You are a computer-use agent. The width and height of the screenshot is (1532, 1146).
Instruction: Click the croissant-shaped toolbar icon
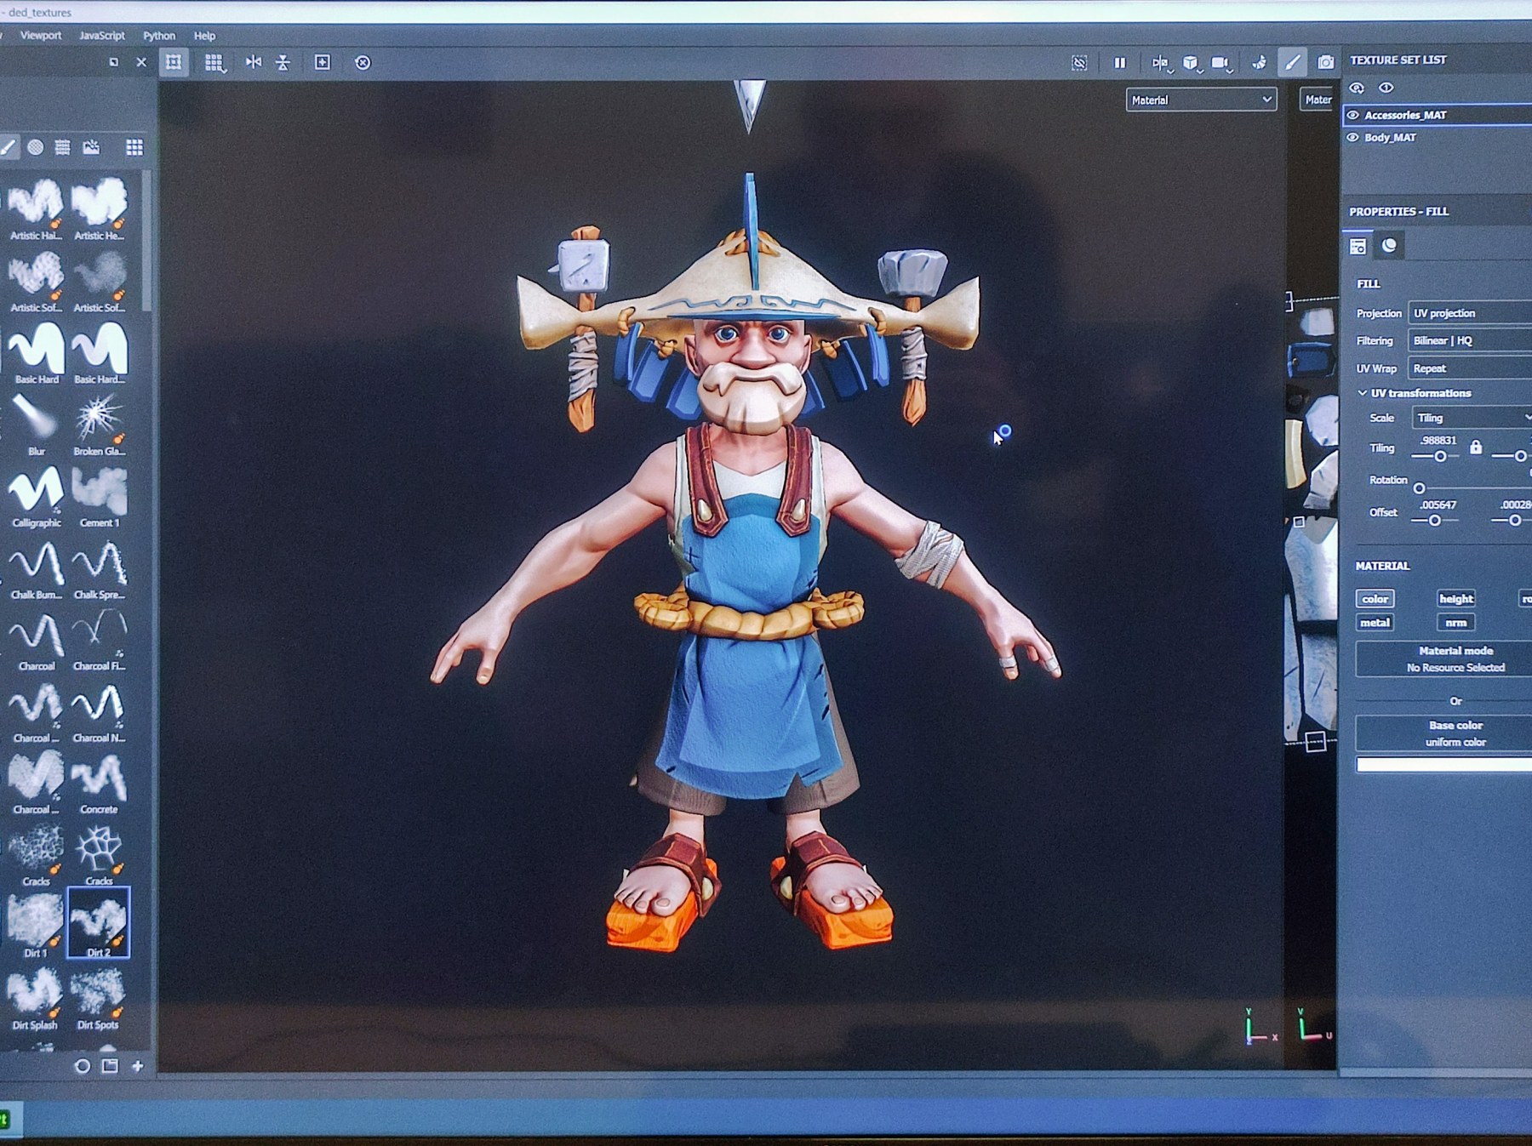(1259, 63)
